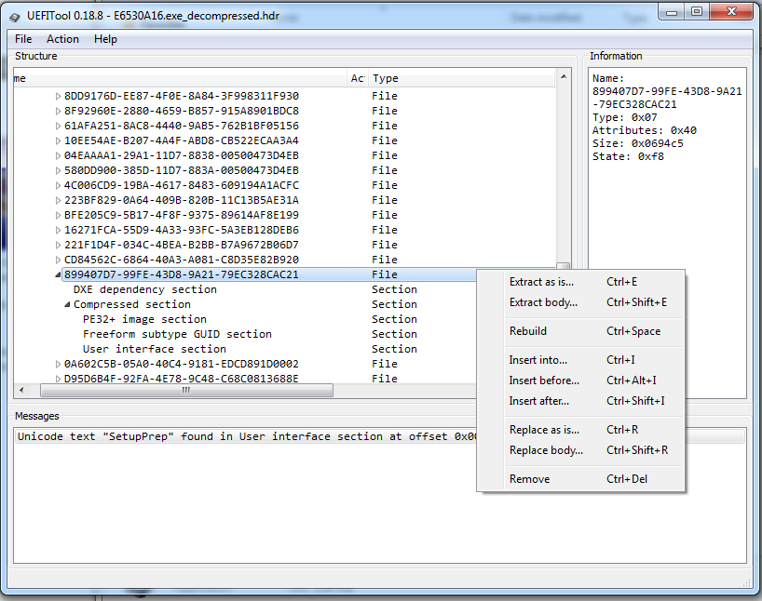Choose Extract body... from context menu
The image size is (762, 601).
click(580, 302)
